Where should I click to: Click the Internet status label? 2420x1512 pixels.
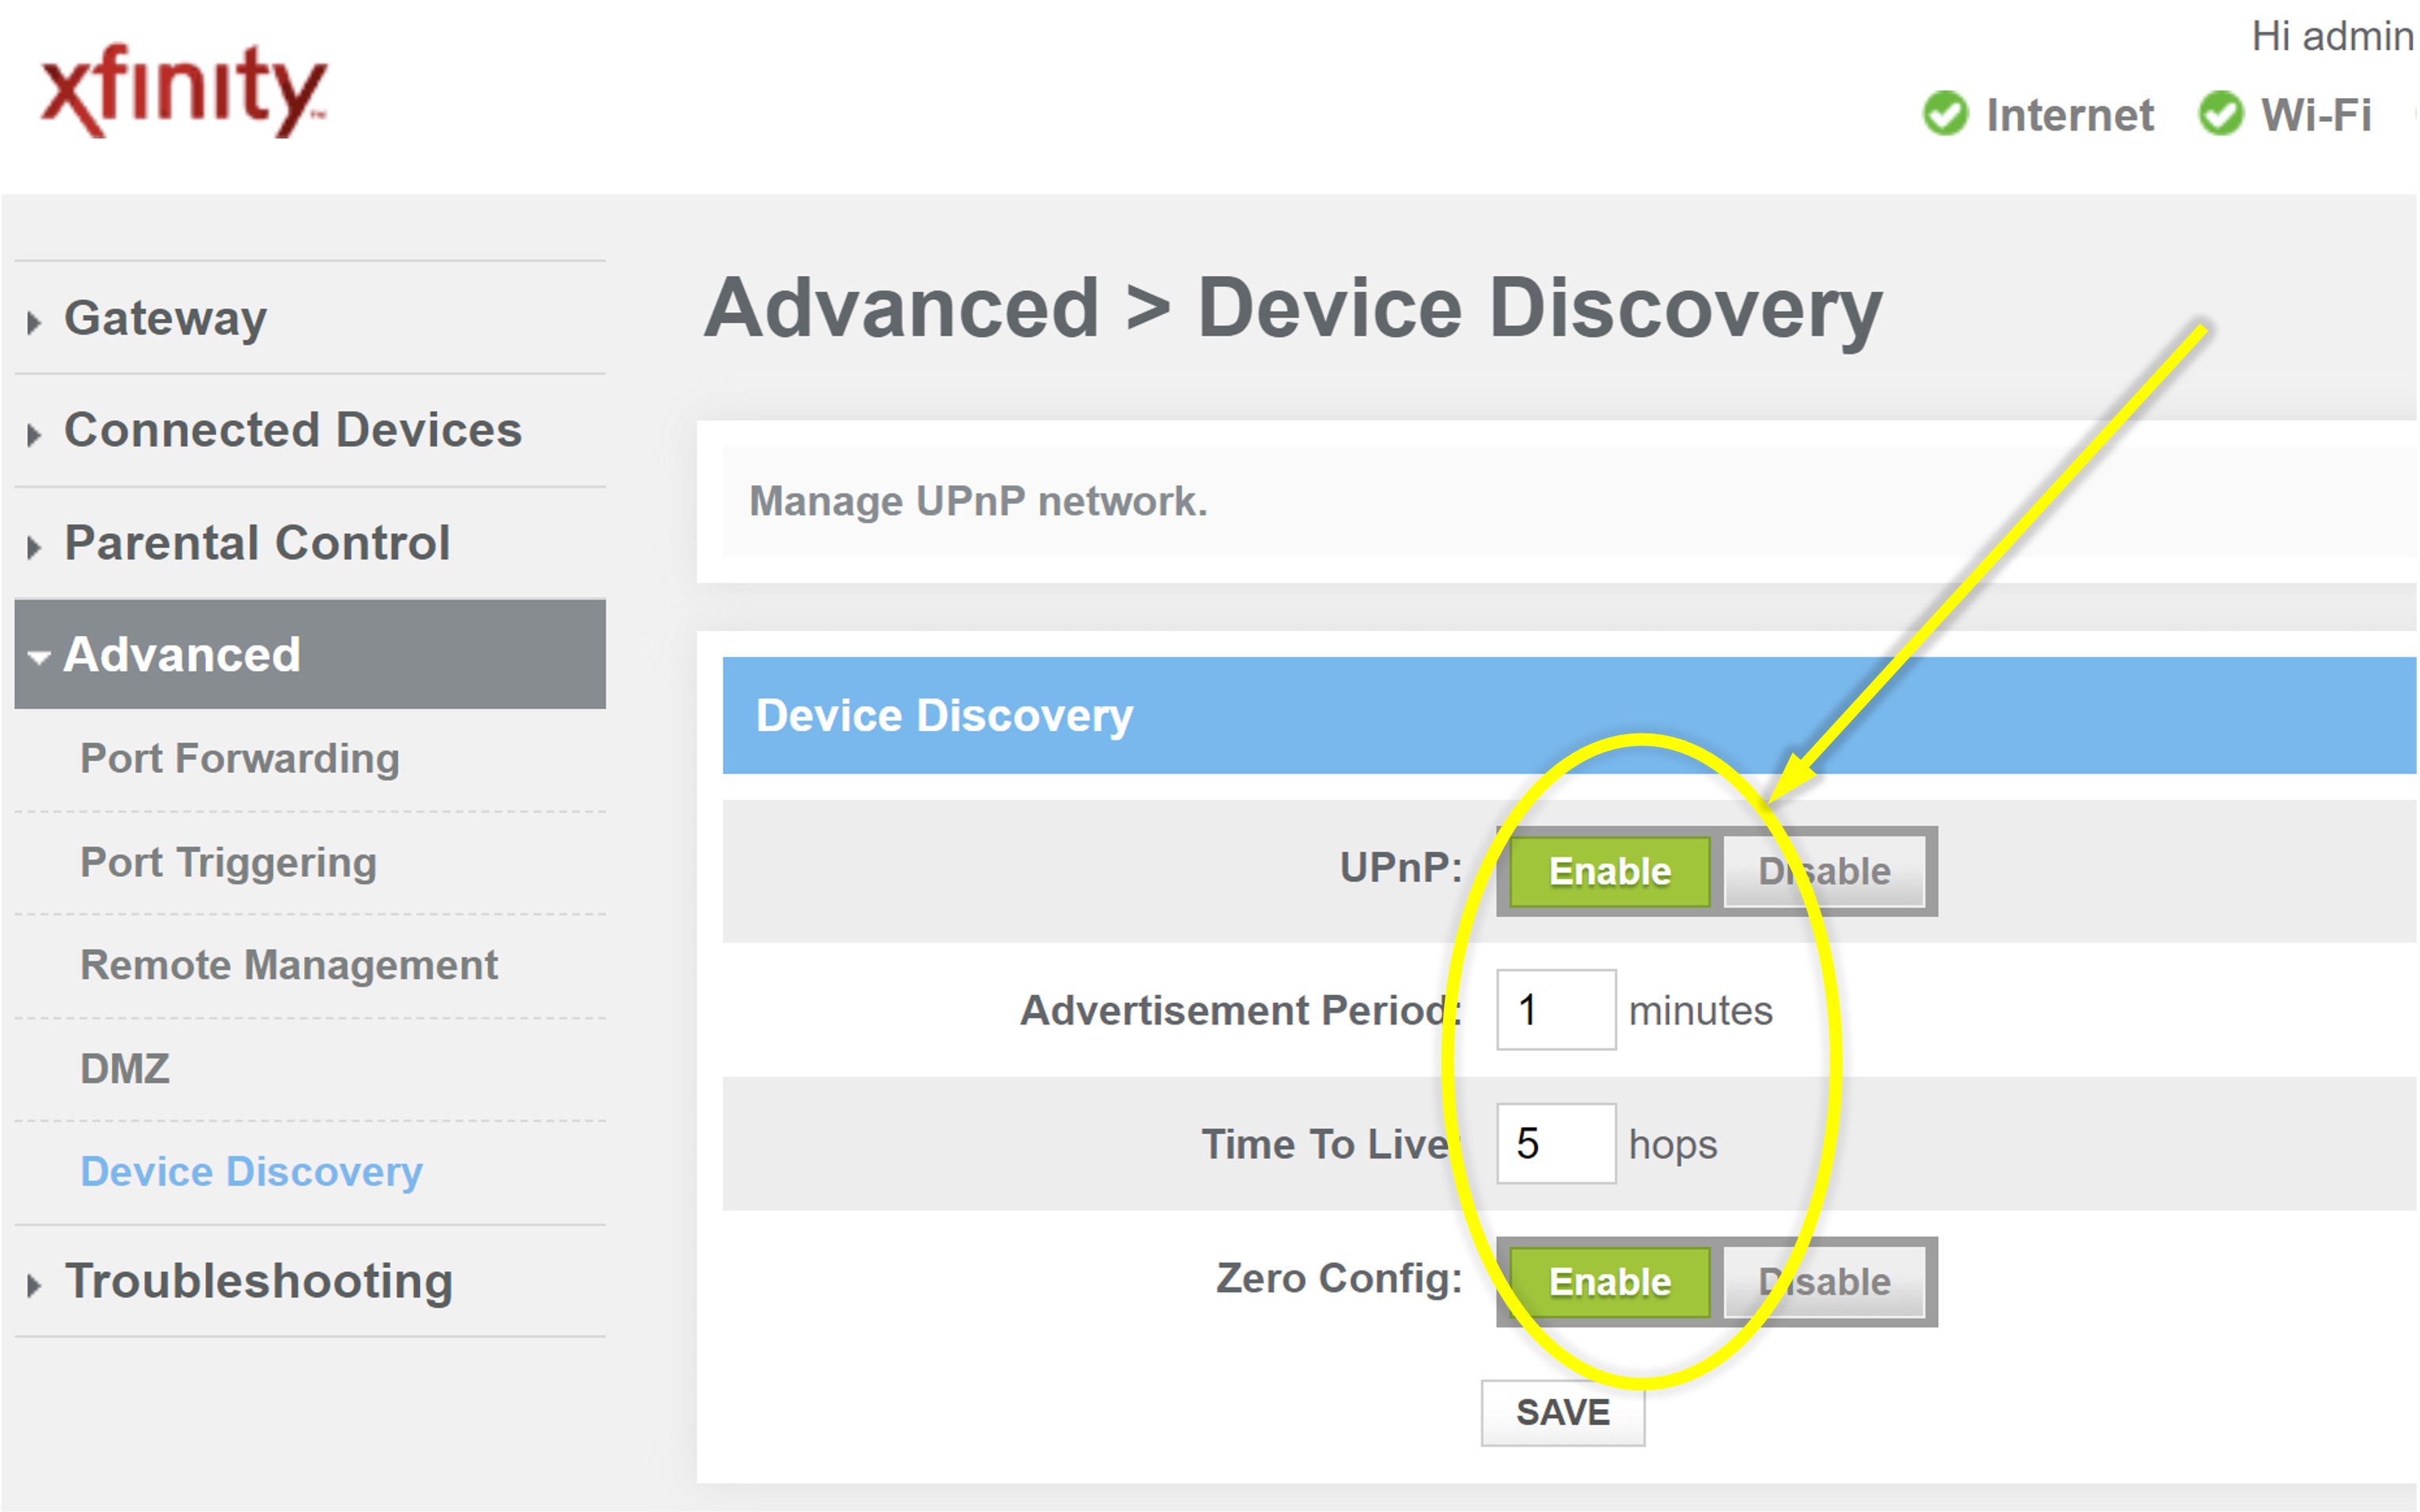tap(2070, 115)
